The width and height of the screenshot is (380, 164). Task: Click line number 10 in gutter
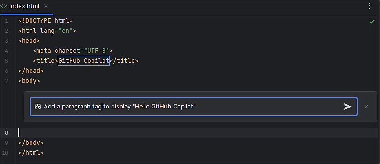(x=5, y=153)
